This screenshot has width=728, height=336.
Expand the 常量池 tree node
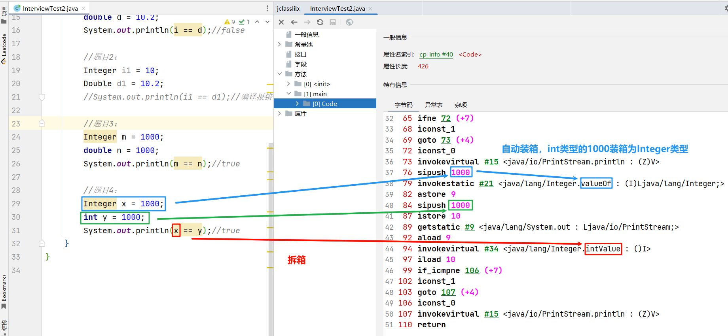279,44
